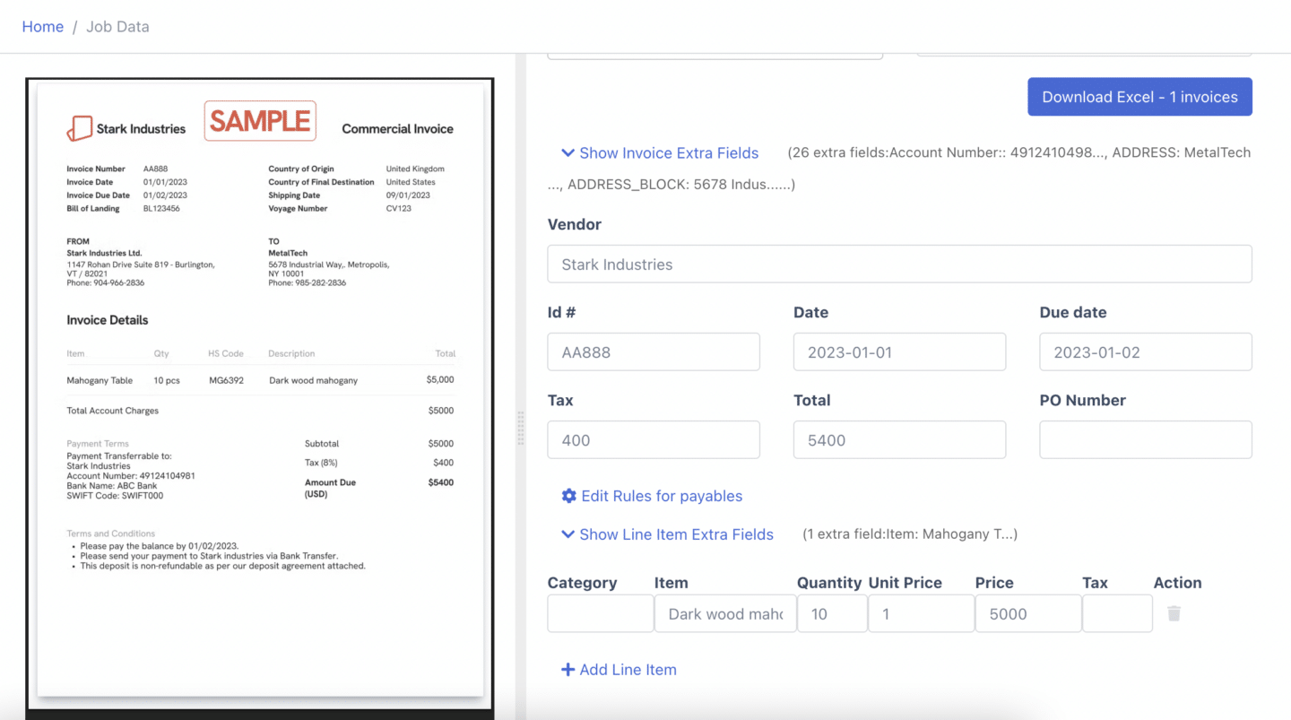Click the panel splitter drag handle

[520, 429]
